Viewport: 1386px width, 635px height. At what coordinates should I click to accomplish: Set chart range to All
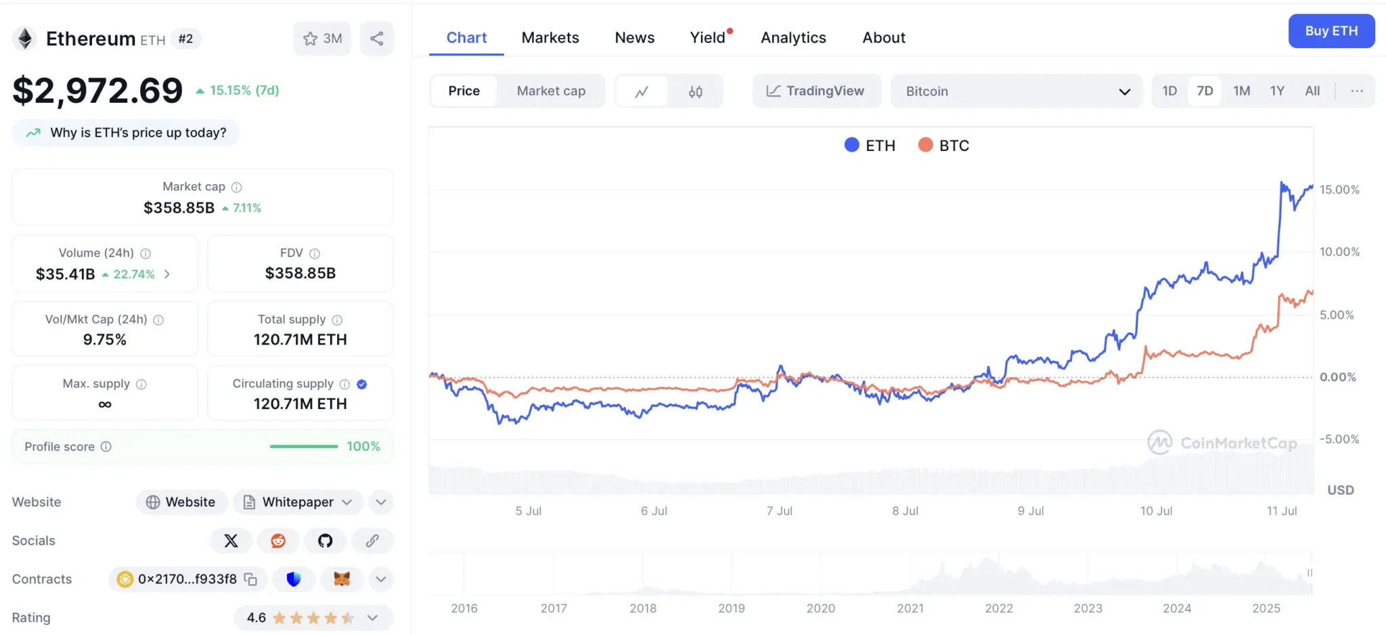pyautogui.click(x=1312, y=91)
